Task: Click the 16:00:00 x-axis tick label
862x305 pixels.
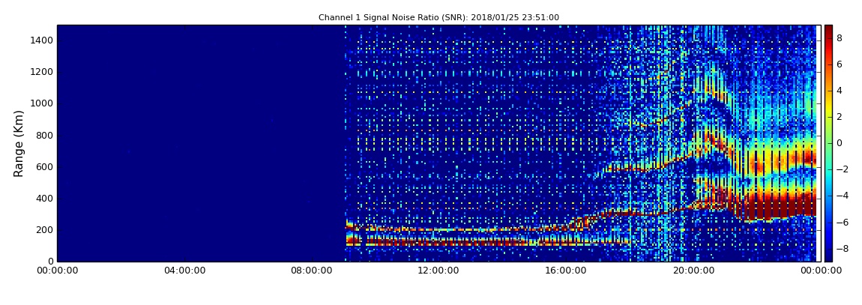Action: [x=566, y=271]
